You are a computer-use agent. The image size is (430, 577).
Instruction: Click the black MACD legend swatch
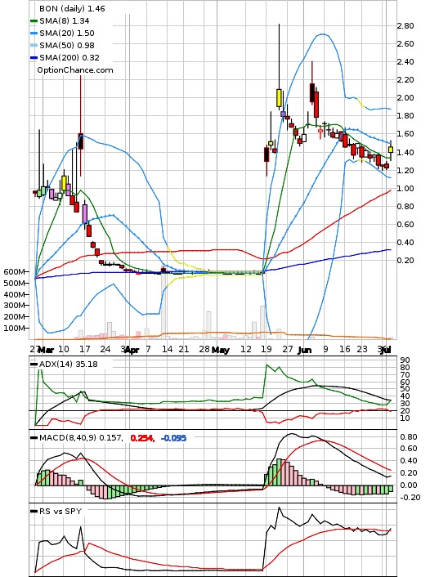click(x=34, y=438)
